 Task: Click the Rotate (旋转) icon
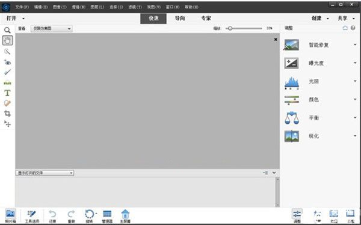89,214
